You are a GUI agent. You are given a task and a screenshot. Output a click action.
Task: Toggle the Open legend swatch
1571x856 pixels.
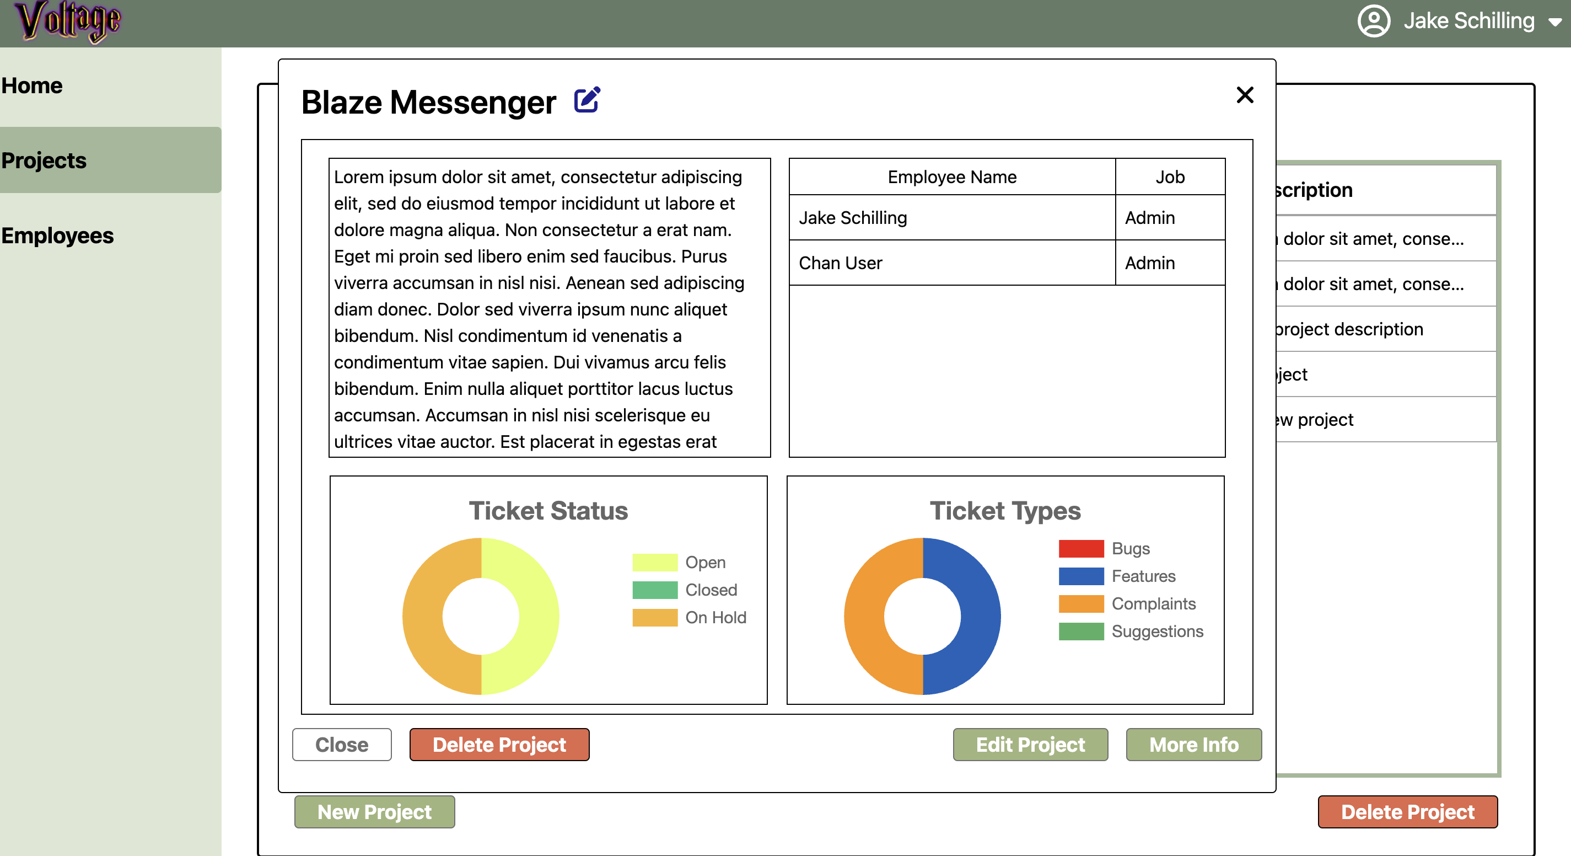[x=654, y=562]
